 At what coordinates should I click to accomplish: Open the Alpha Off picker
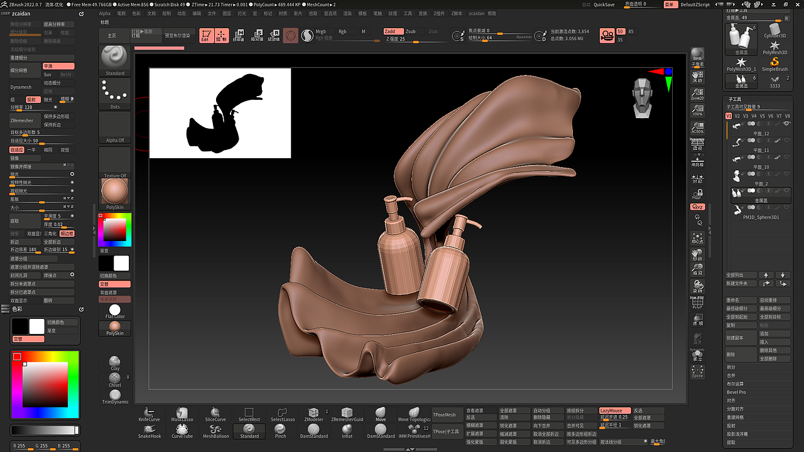point(115,127)
